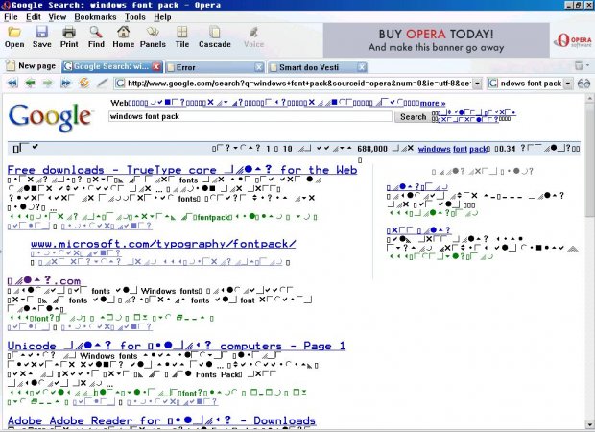Go to Home page icon
The height and width of the screenshot is (432, 595).
pos(124,37)
